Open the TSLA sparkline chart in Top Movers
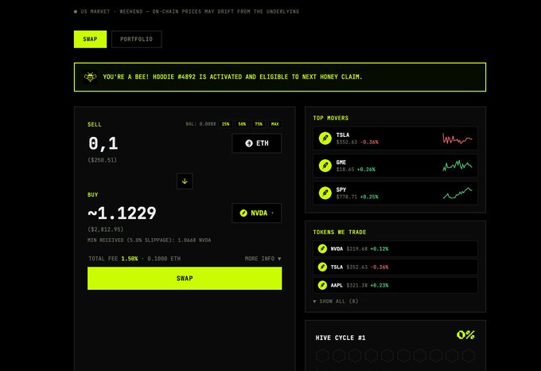 coord(457,139)
